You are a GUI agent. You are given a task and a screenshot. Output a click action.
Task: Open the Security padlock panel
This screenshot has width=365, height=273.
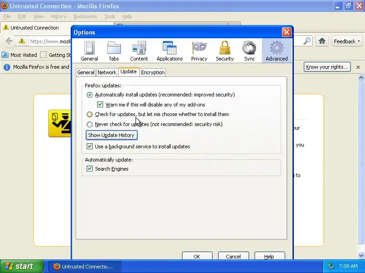pos(225,51)
